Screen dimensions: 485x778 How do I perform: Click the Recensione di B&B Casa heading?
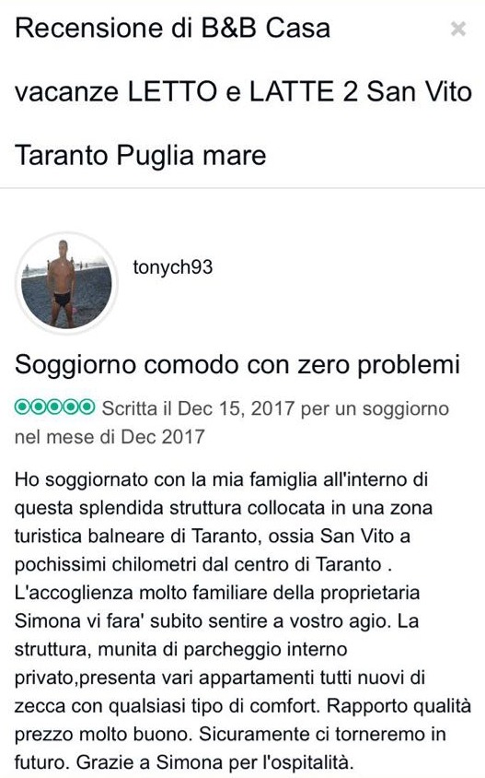(172, 28)
